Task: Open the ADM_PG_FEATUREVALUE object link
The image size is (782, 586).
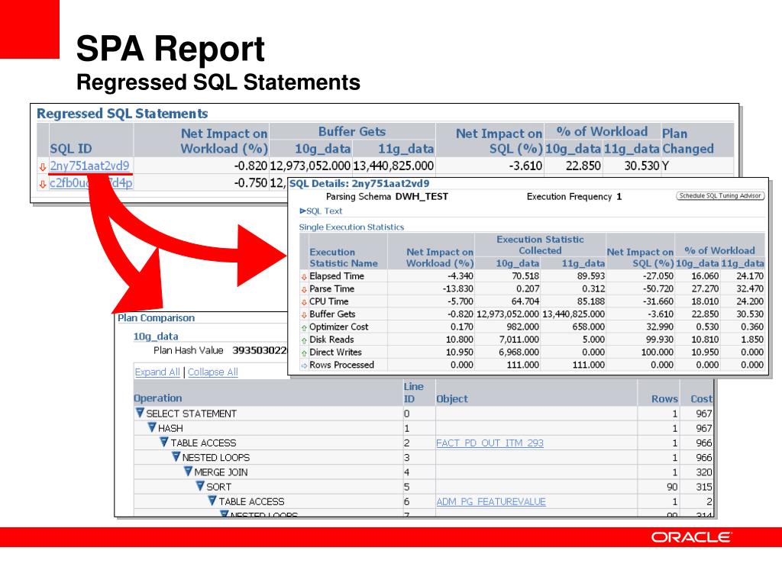Action: (491, 501)
